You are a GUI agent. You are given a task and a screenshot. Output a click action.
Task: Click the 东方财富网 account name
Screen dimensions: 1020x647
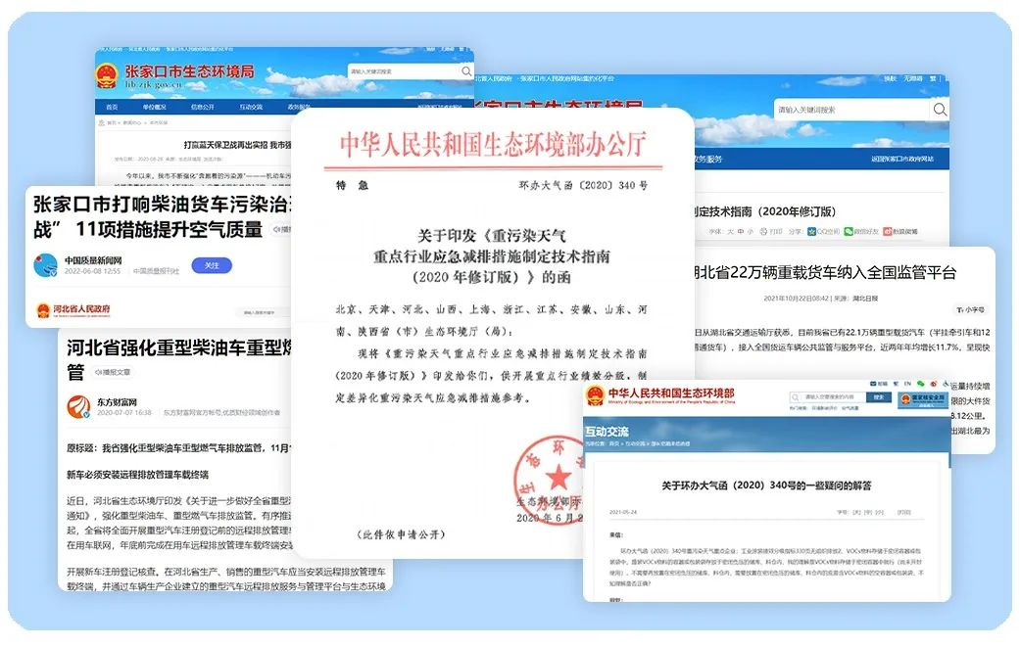(x=118, y=402)
